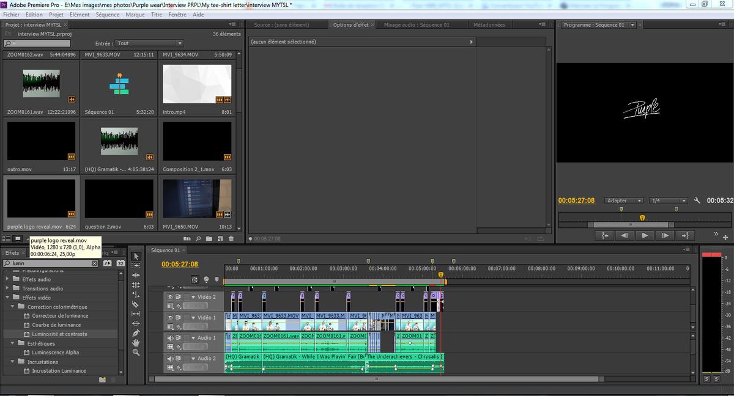Filter effects by accelerated effects icon
Image resolution: width=734 pixels, height=396 pixels.
pyautogui.click(x=108, y=263)
